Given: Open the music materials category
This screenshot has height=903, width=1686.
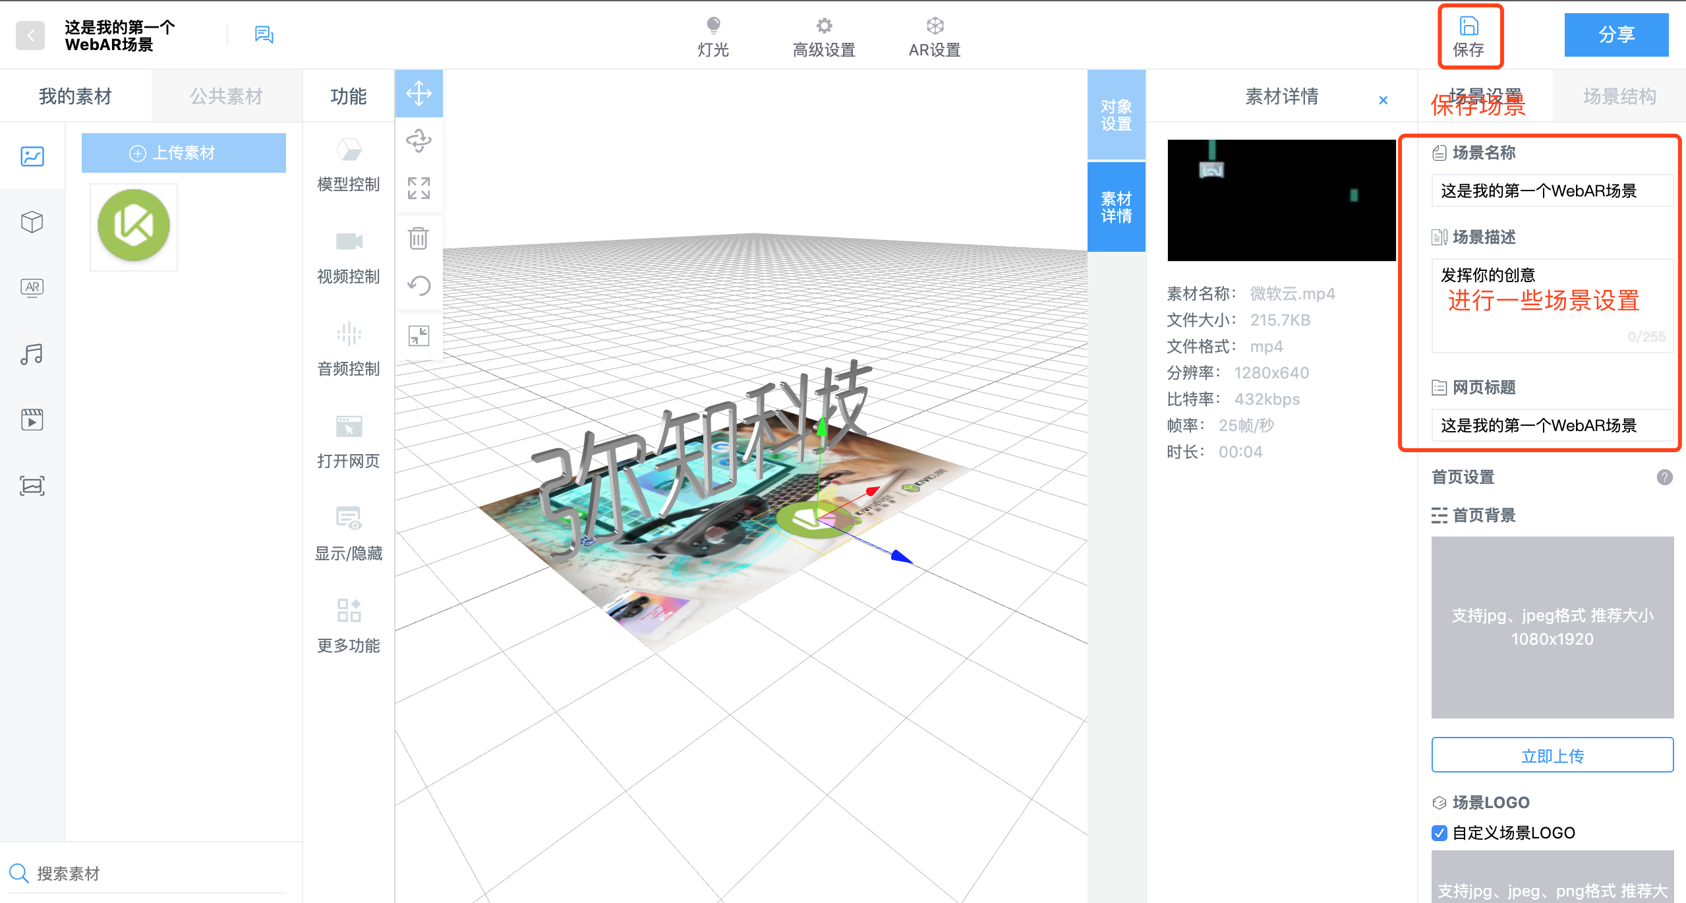Looking at the screenshot, I should point(32,355).
